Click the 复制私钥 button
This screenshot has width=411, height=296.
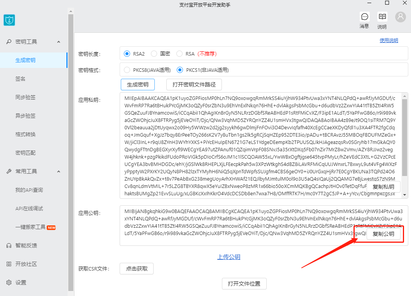click(384, 187)
